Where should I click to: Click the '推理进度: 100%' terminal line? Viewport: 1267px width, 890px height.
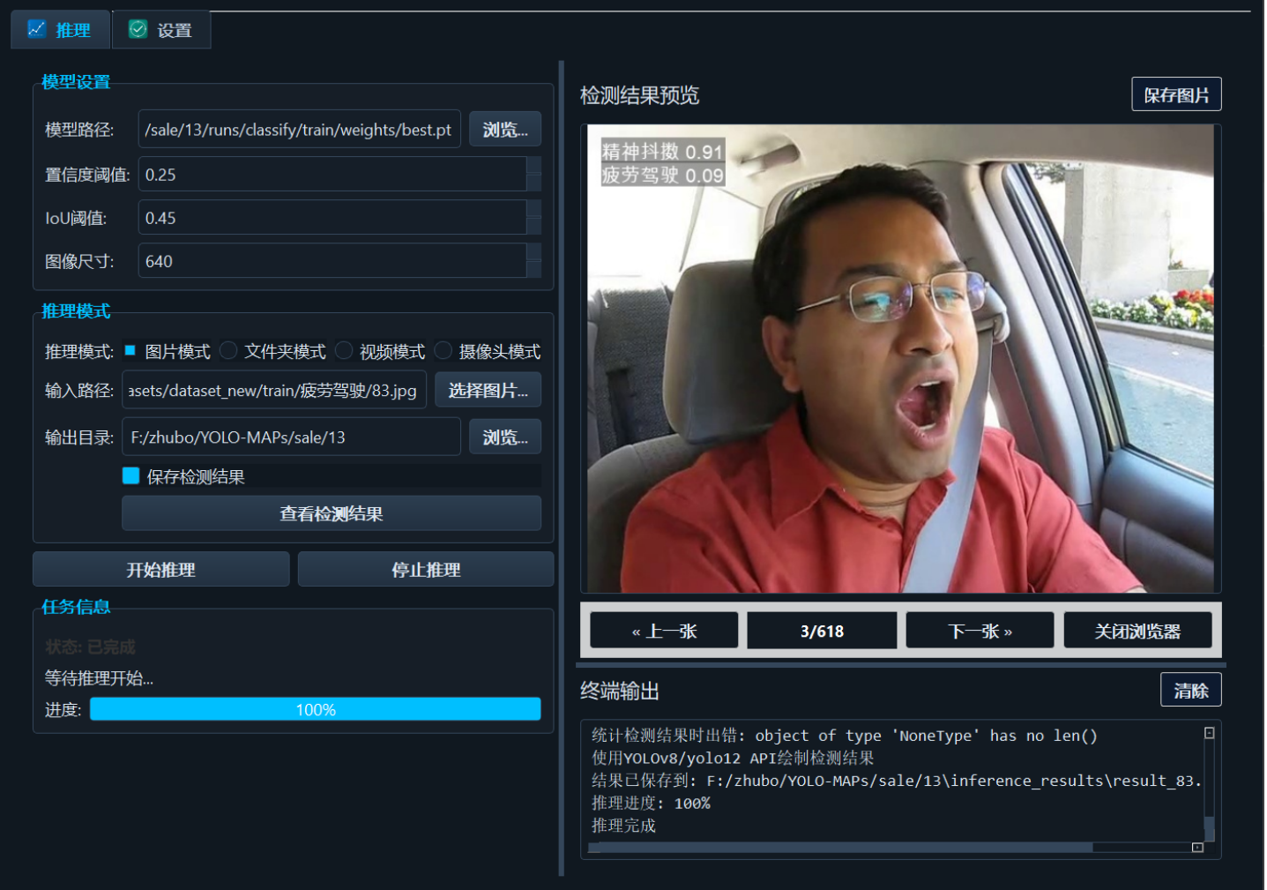point(651,804)
